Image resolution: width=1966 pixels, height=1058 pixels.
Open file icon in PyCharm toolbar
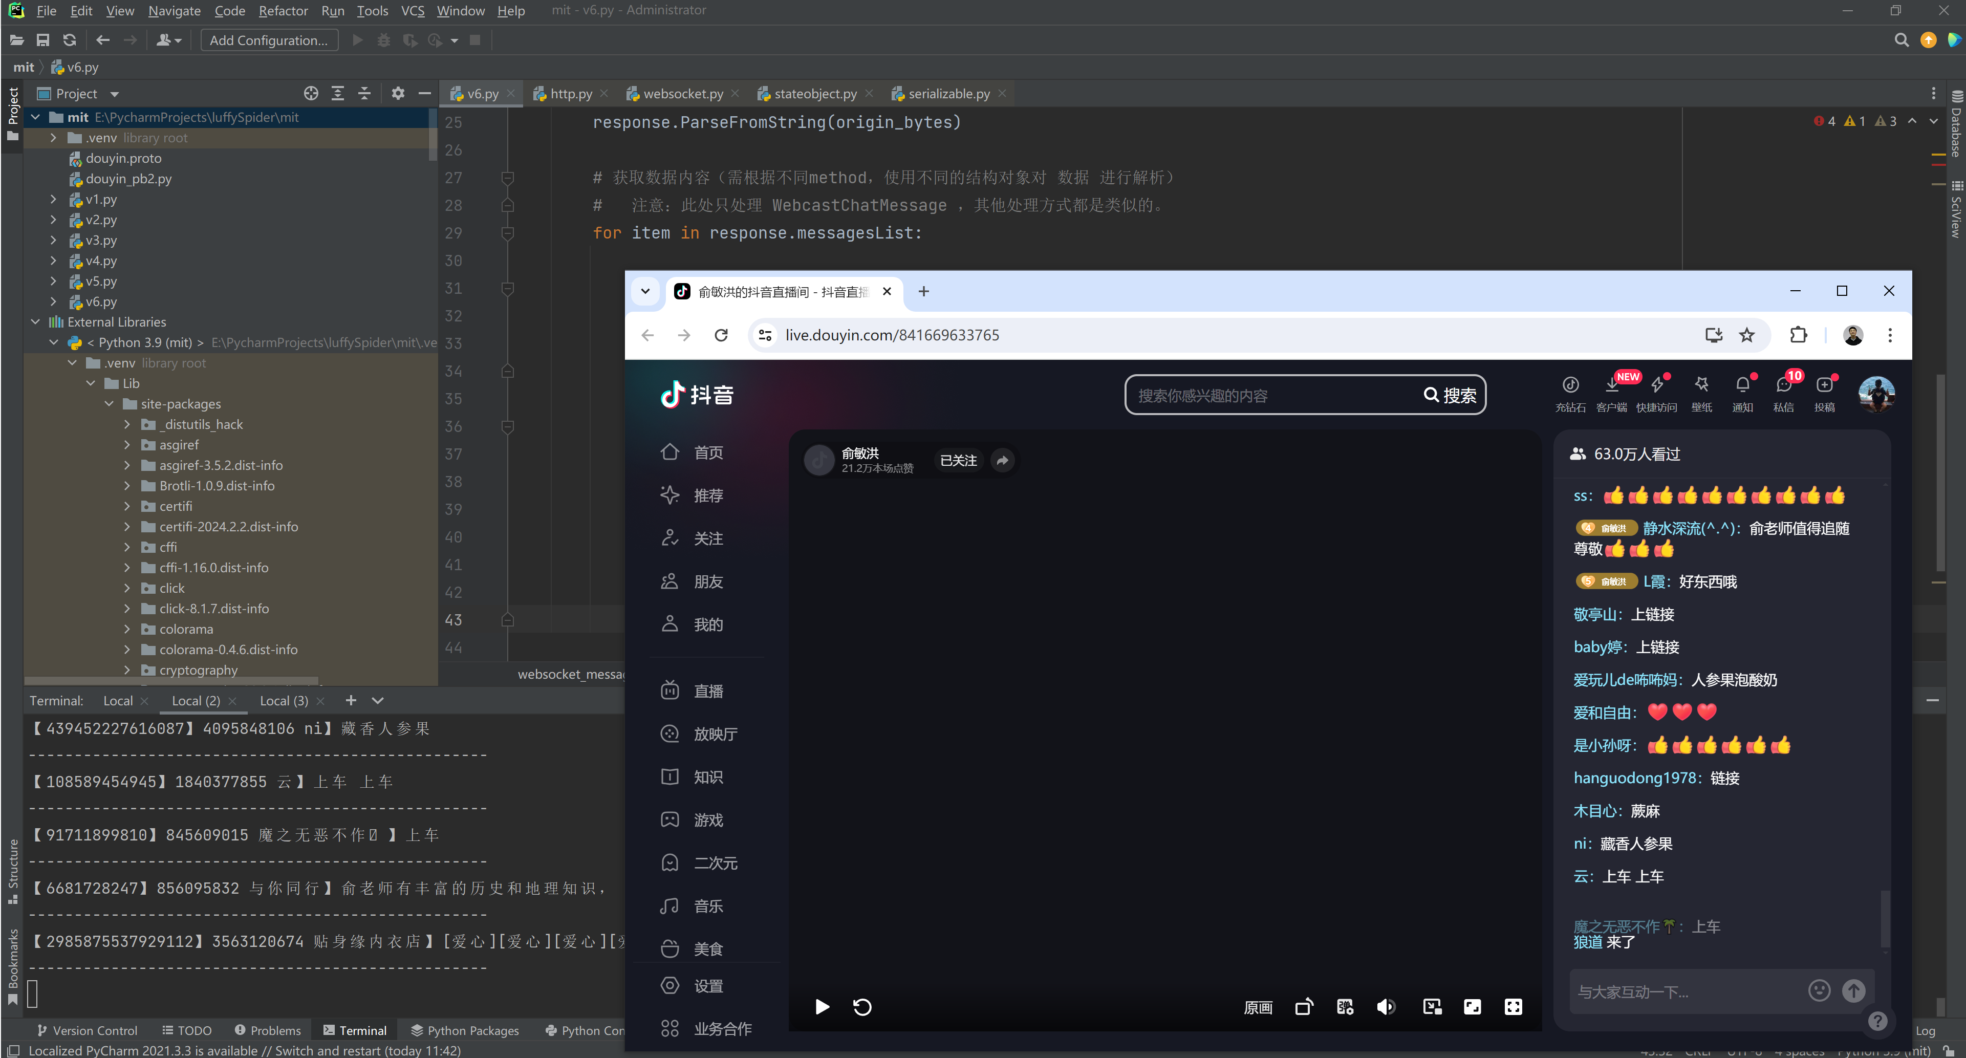pos(16,40)
